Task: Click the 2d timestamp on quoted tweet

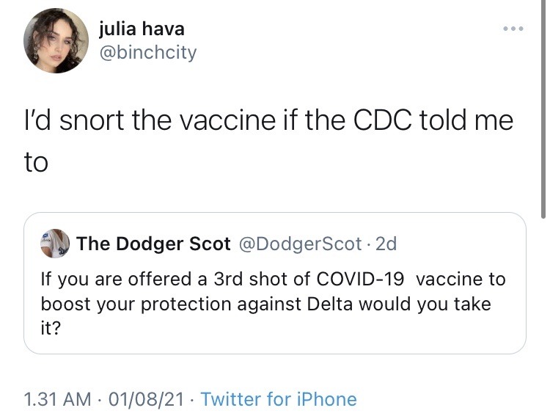Action: point(386,244)
